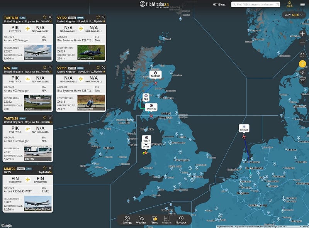
Task: Click the VYT22 map label
Action: click(x=146, y=139)
